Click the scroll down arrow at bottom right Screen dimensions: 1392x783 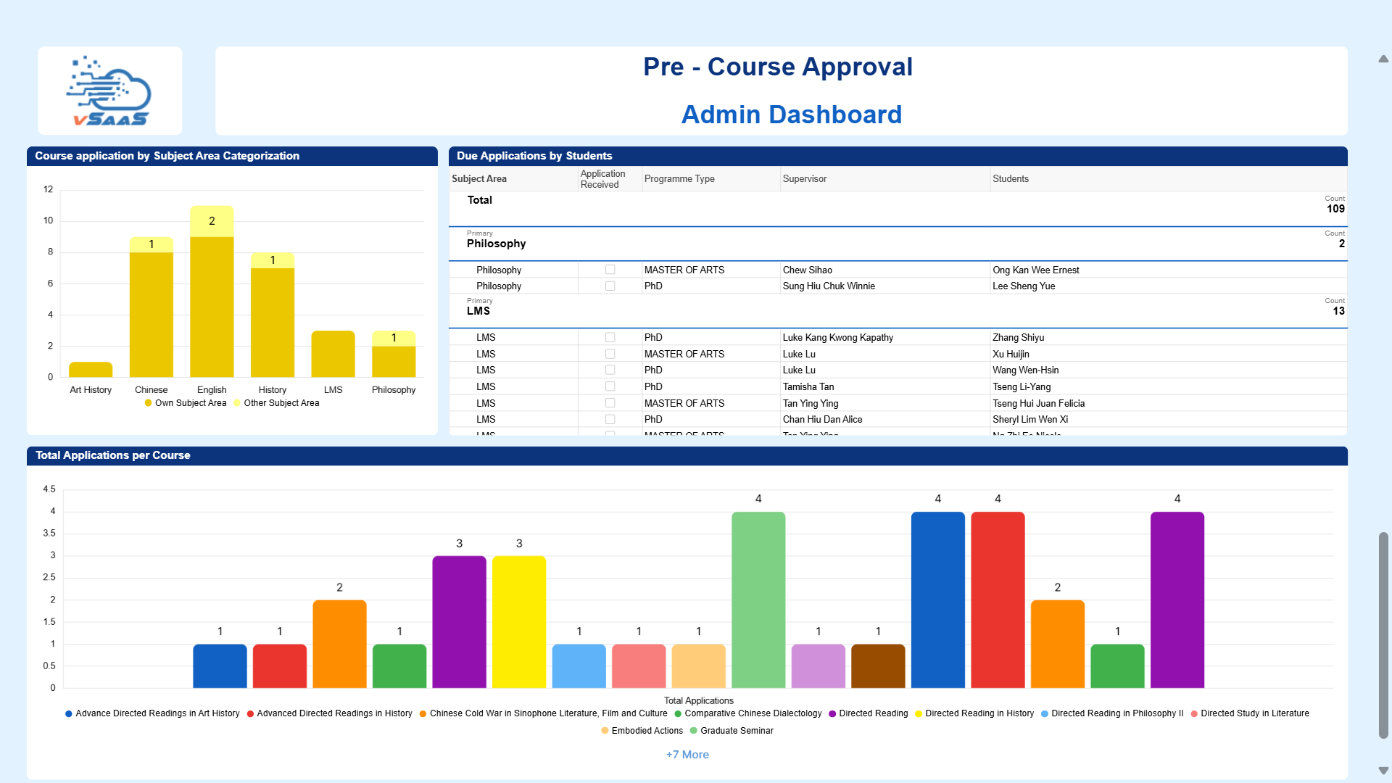click(x=1383, y=770)
